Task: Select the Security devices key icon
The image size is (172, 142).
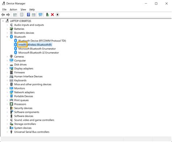Action: point(11,108)
